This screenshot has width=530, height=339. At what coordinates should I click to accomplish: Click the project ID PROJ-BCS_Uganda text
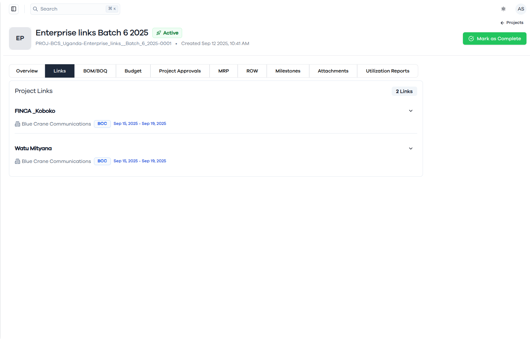click(x=104, y=43)
